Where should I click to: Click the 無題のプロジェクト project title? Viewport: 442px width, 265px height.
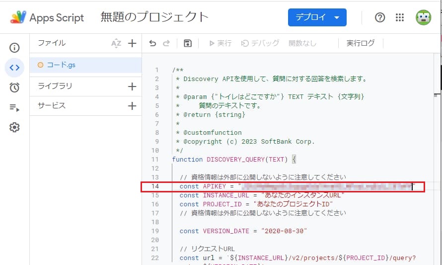[x=154, y=17]
